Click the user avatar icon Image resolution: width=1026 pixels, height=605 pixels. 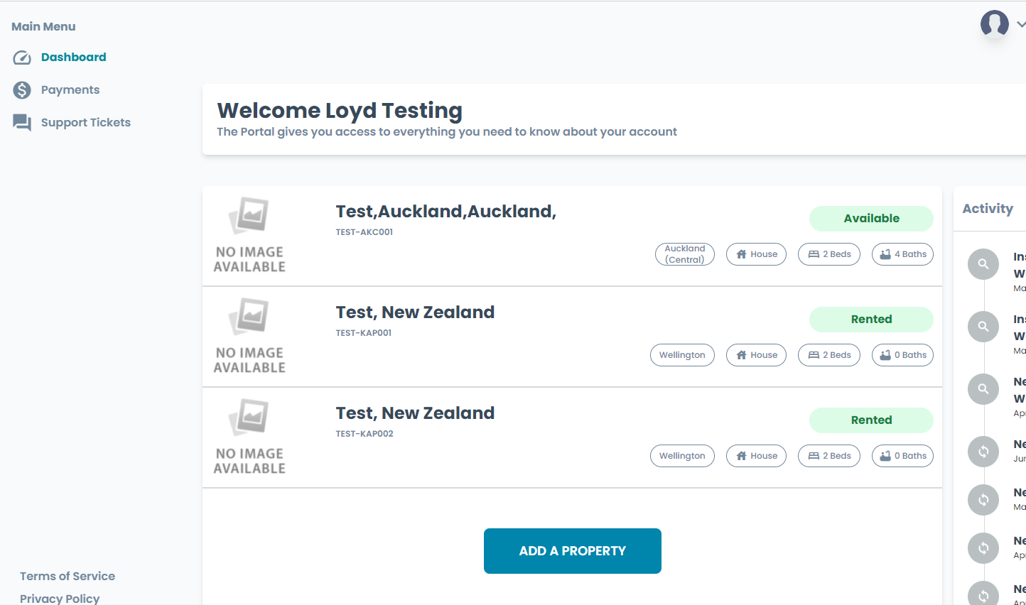(994, 23)
